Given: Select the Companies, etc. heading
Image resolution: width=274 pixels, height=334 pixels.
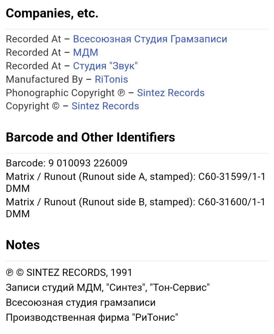Looking at the screenshot, I should click(x=52, y=13).
